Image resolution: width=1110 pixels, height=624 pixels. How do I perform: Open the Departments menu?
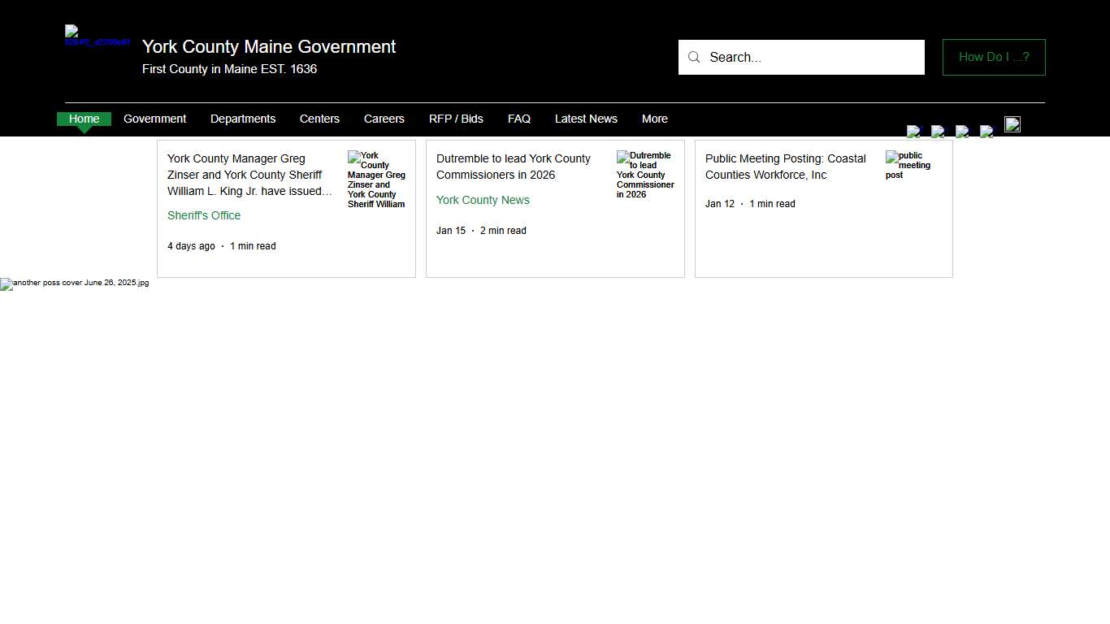pyautogui.click(x=242, y=119)
